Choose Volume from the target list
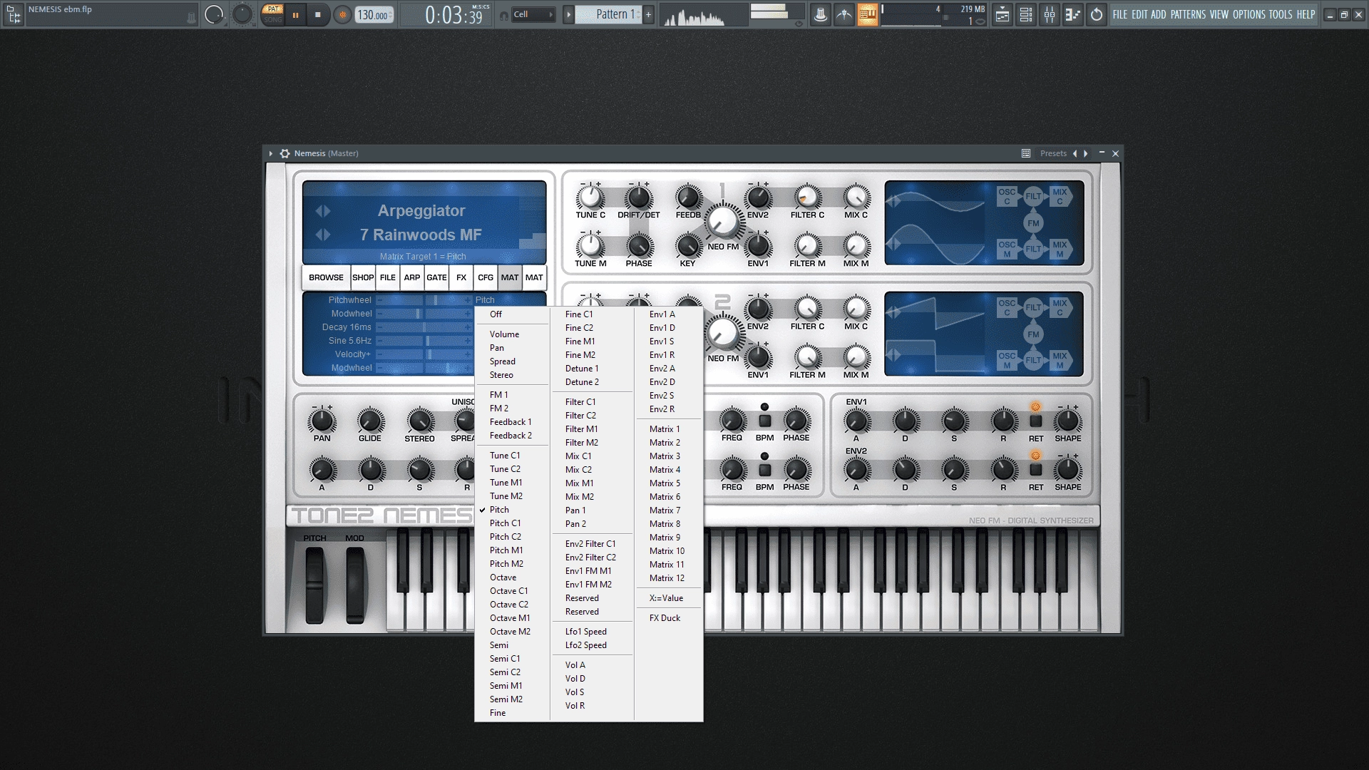Viewport: 1369px width, 770px height. pos(513,334)
